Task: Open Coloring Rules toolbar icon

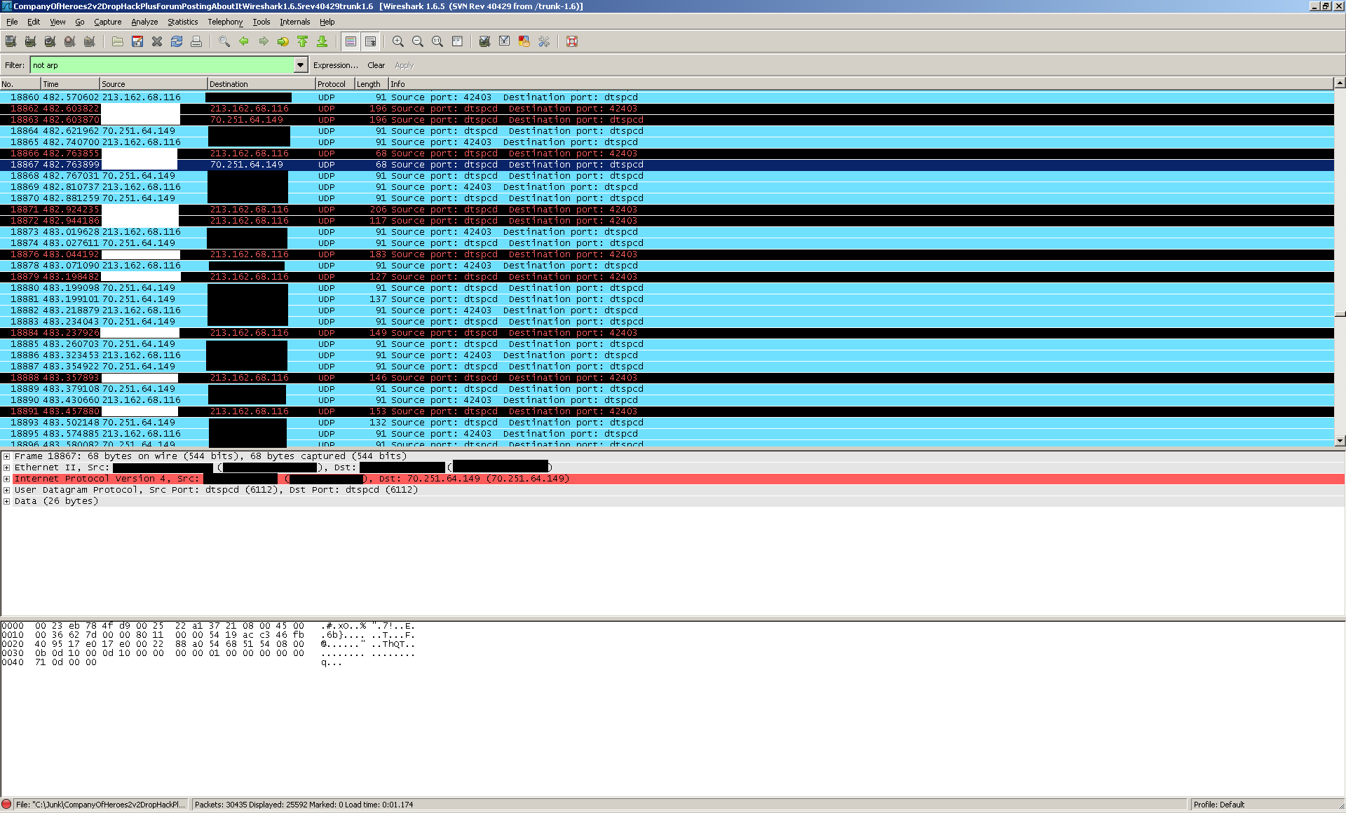Action: coord(524,41)
